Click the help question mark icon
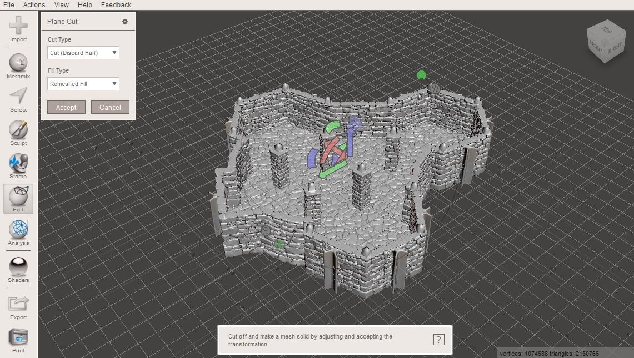The height and width of the screenshot is (358, 634). tap(439, 340)
